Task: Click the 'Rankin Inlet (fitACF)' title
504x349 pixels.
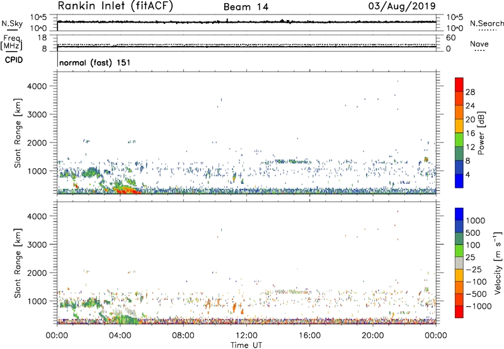Action: 115,6
